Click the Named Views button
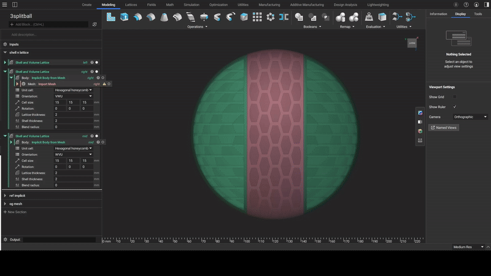This screenshot has height=276, width=491. coord(444,128)
